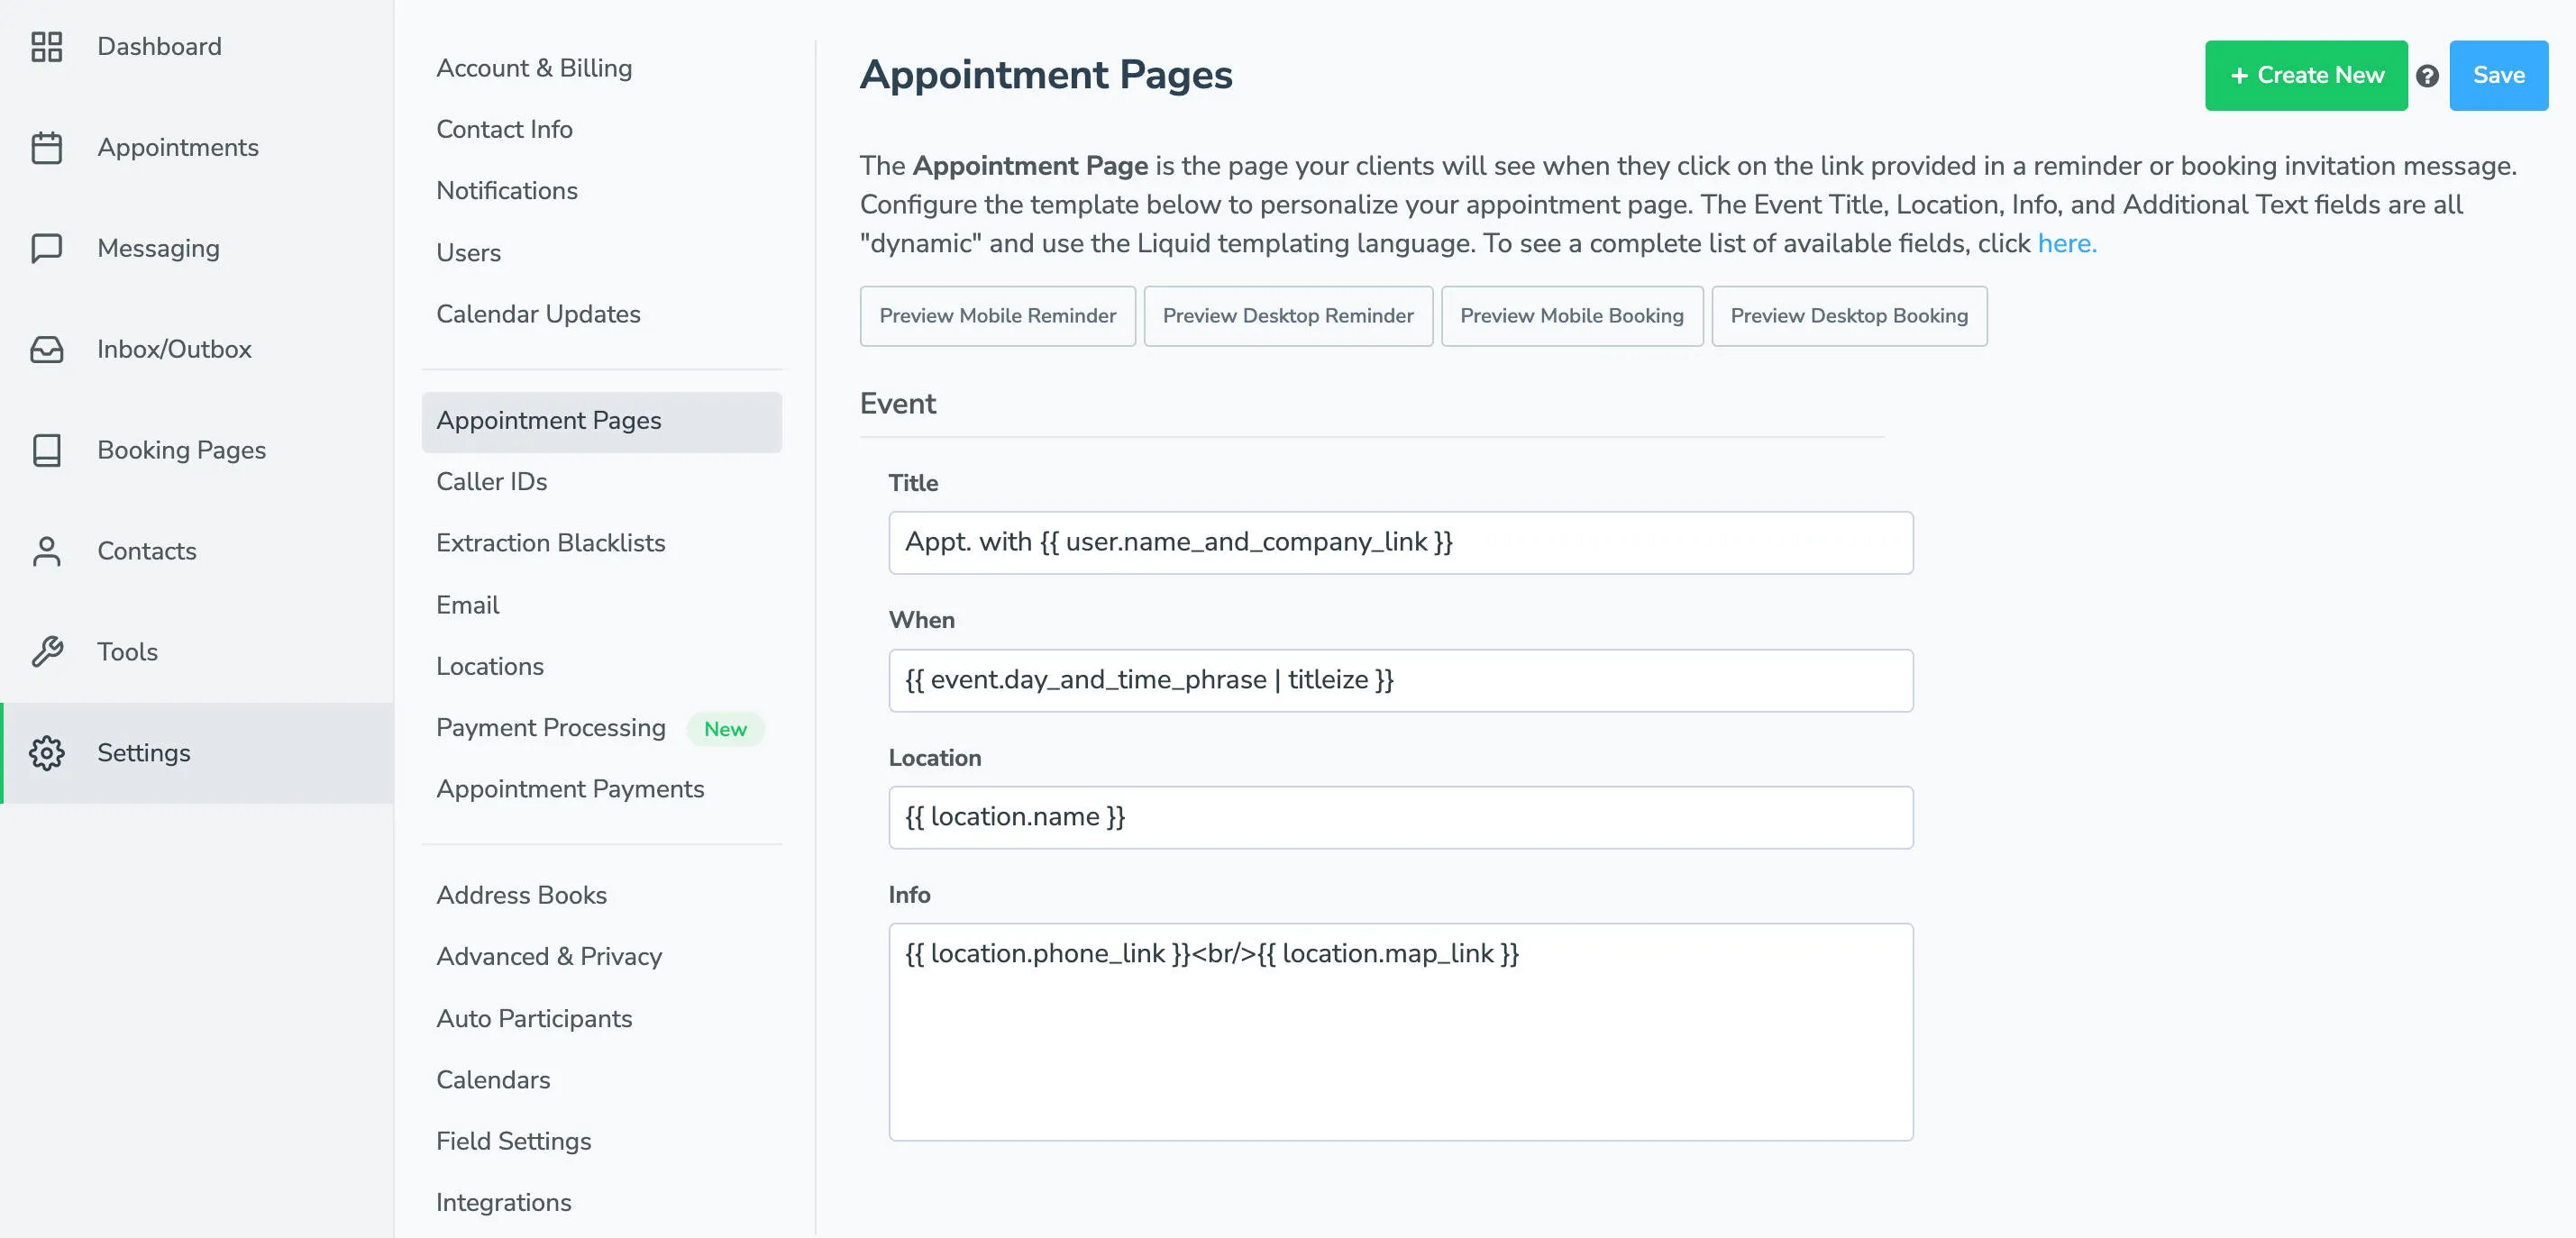Open Messaging via the chat bubble icon
Viewport: 2576px width, 1238px height.
coord(47,248)
